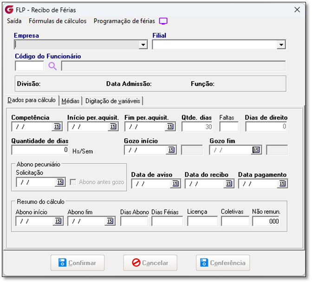Open the Saída menu

pos(14,21)
